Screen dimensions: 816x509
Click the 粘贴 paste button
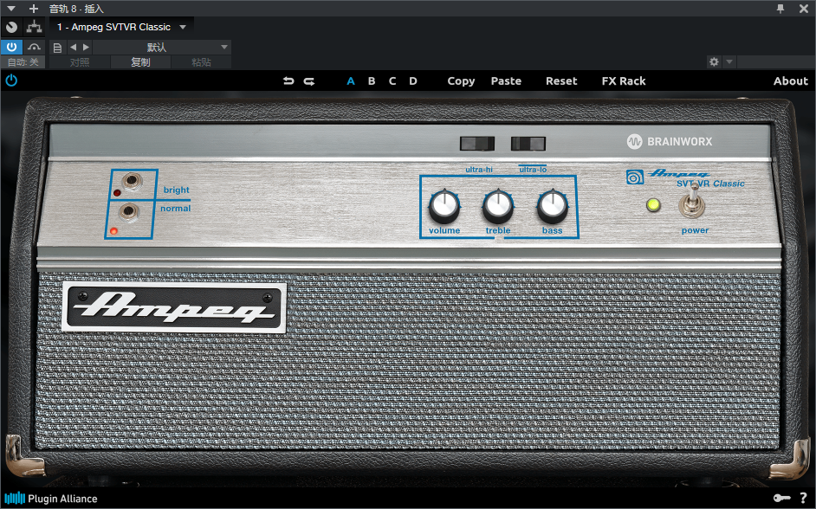(201, 62)
